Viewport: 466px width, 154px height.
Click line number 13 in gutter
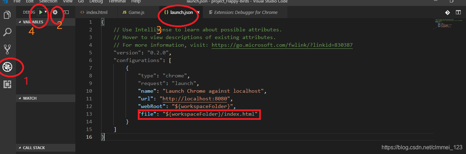(x=89, y=114)
